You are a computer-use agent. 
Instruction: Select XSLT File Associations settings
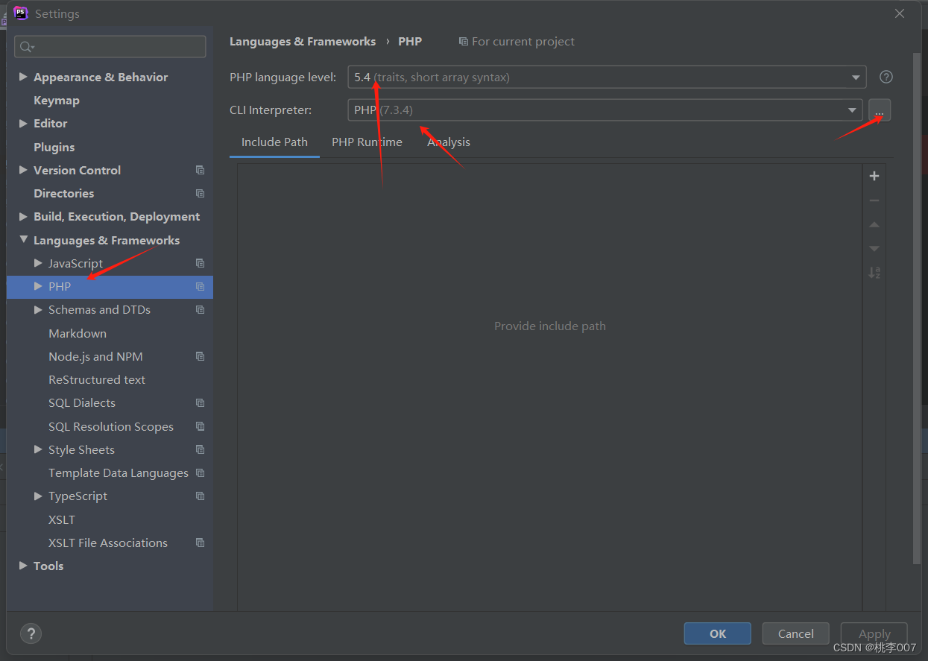(x=108, y=543)
